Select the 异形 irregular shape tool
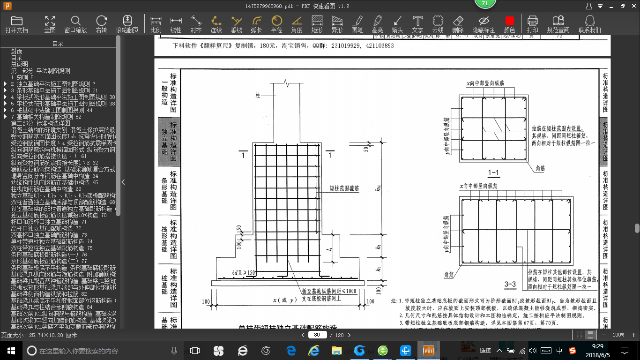Viewport: 640px width, 360px height. 337,24
